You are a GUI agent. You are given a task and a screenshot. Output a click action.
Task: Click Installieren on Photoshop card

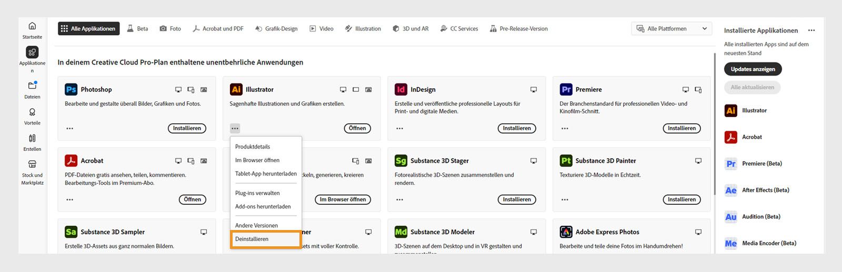click(x=187, y=128)
